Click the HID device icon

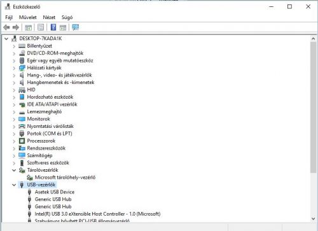tap(22, 90)
